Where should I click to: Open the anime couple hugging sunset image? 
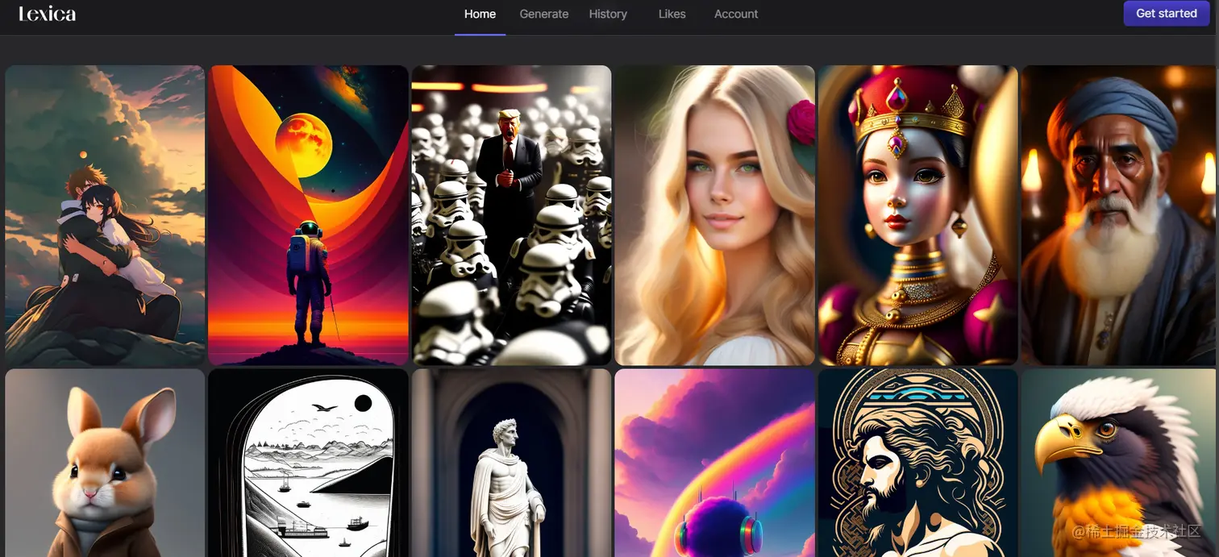105,215
